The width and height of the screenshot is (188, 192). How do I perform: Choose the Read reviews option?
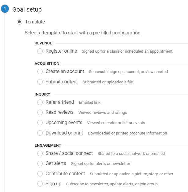coord(40,112)
